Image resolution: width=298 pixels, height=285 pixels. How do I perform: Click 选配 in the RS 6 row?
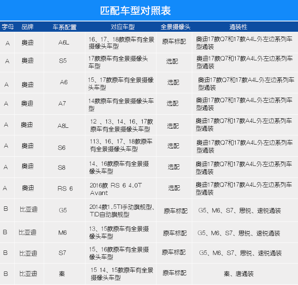[174, 188]
